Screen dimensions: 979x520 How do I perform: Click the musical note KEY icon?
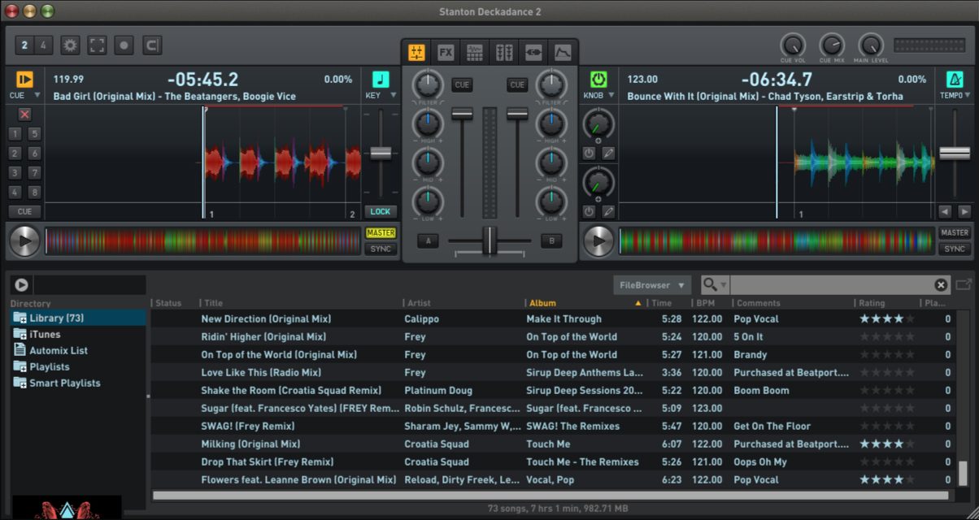pyautogui.click(x=381, y=80)
